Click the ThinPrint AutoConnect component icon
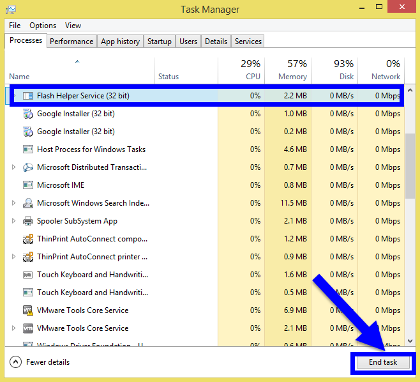 [x=28, y=239]
